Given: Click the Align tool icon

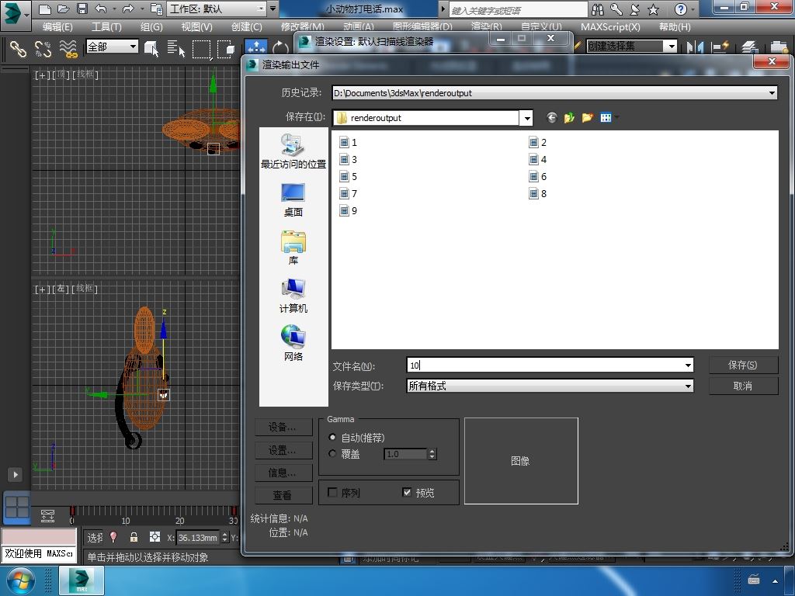Looking at the screenshot, I should click(x=720, y=47).
